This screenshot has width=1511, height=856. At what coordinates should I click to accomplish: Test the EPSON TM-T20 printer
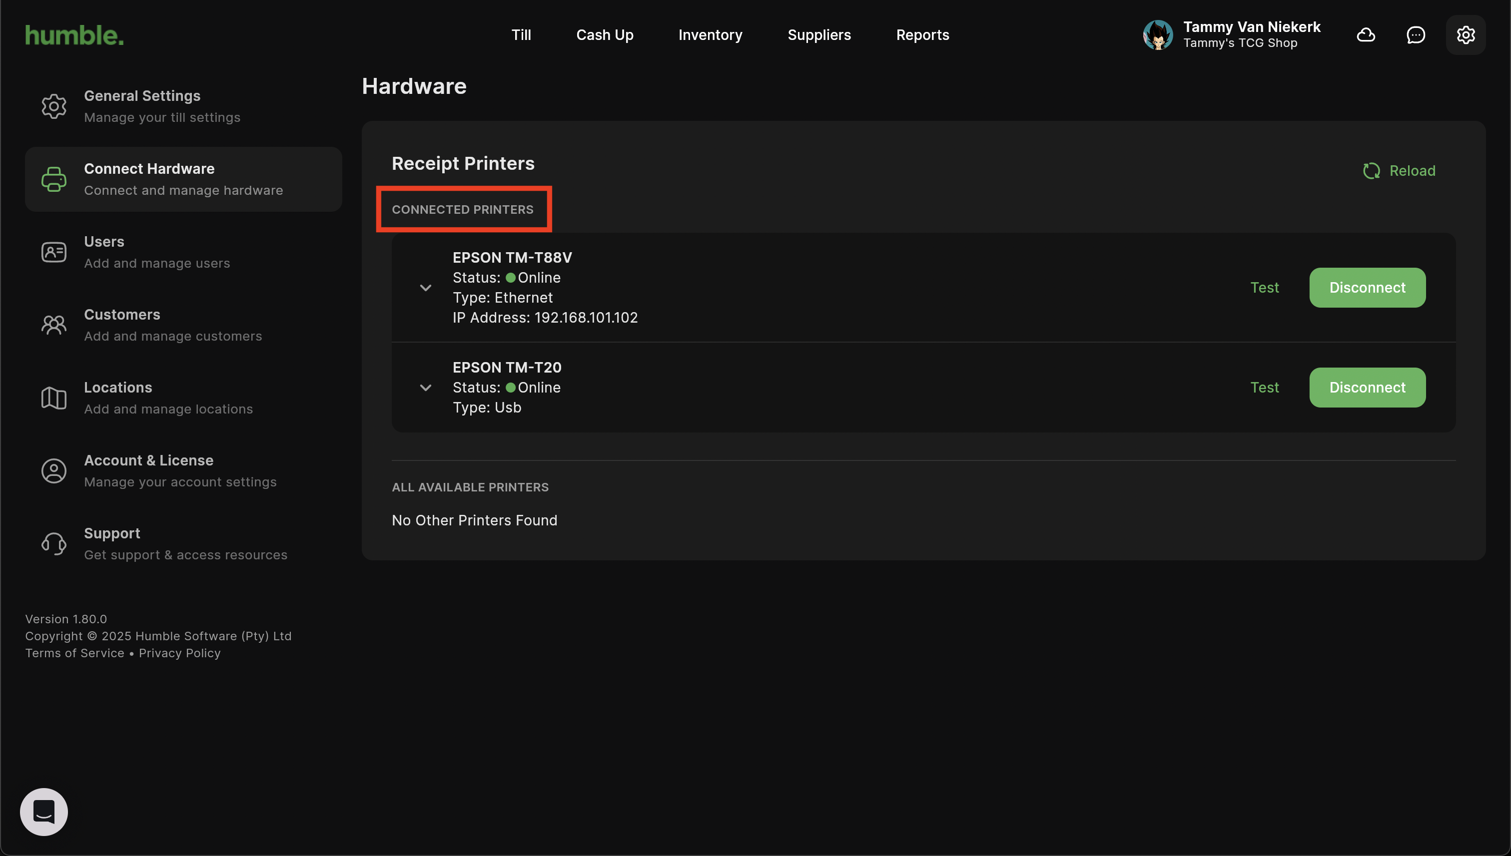coord(1264,388)
